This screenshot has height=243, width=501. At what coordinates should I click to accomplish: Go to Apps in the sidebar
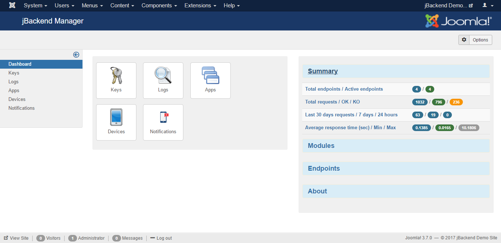click(x=14, y=90)
